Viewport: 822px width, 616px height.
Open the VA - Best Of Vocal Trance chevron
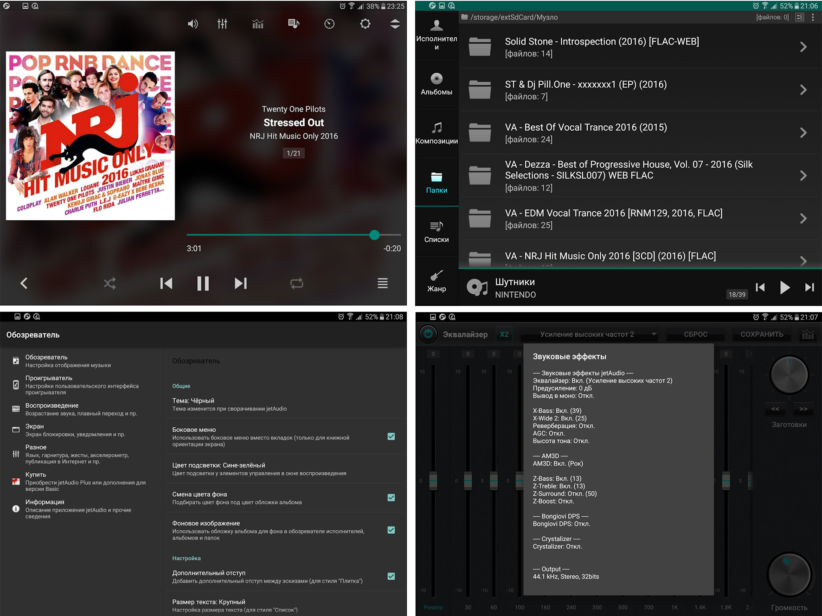[x=804, y=133]
